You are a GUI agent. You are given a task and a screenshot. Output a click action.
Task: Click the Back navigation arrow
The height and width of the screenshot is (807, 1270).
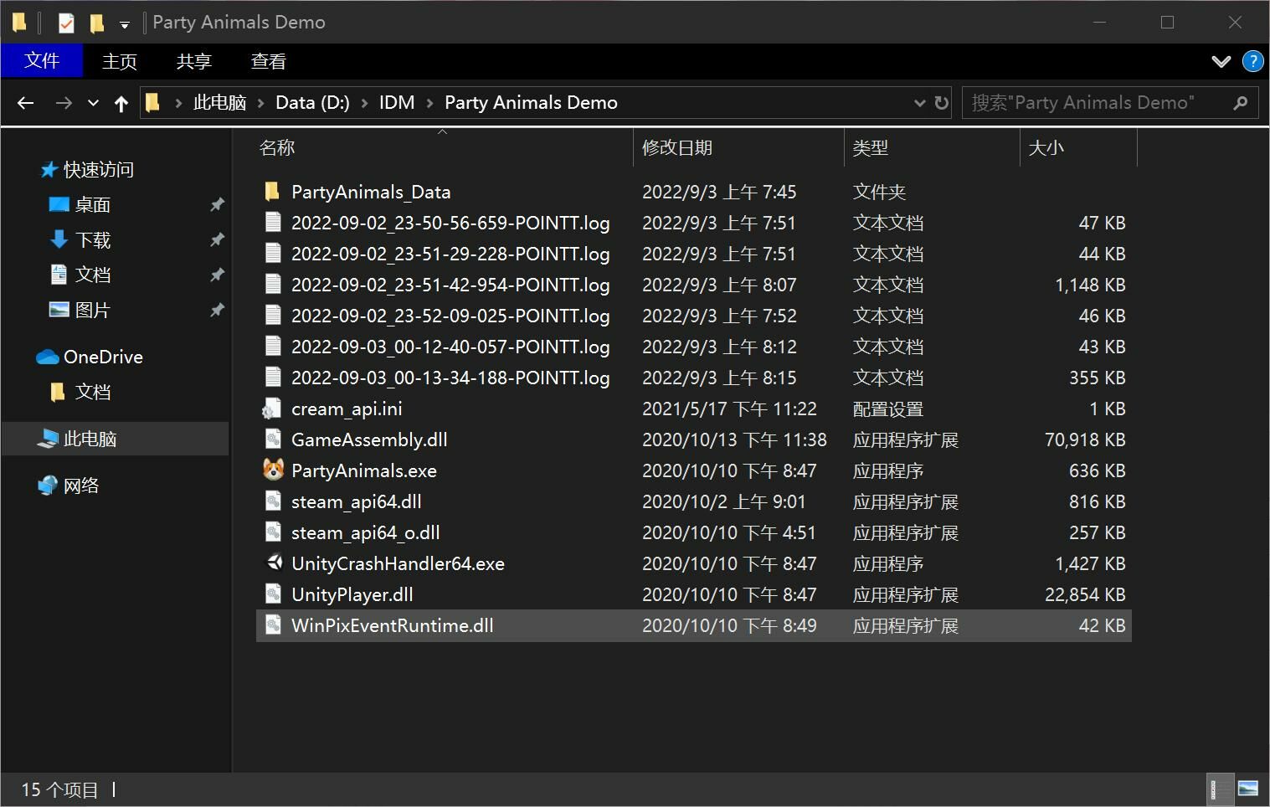(x=25, y=103)
